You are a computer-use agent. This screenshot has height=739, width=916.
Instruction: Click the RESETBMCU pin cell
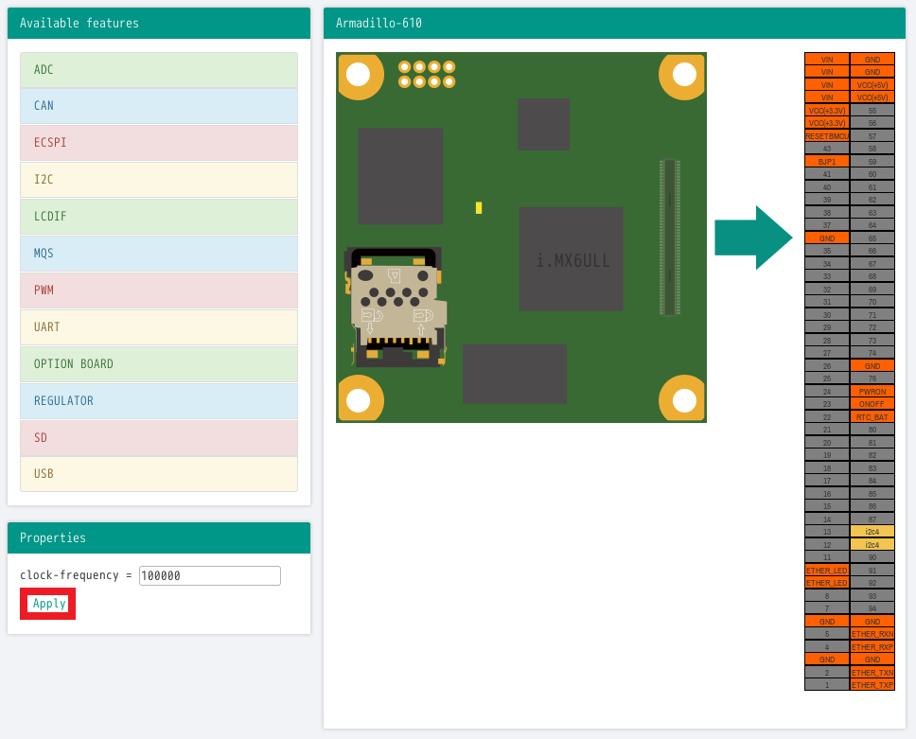[x=827, y=136]
